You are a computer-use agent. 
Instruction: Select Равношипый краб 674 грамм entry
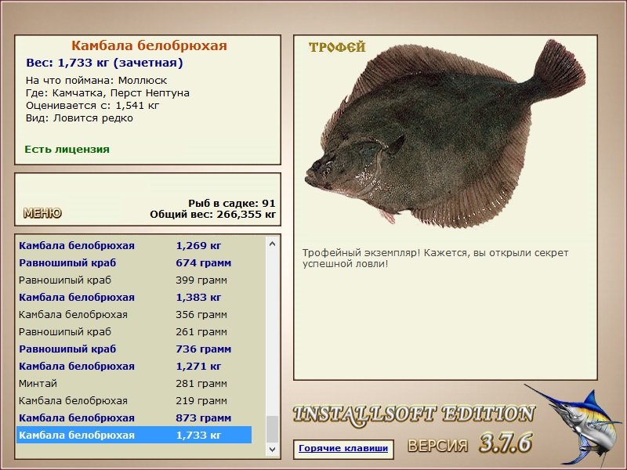click(134, 263)
